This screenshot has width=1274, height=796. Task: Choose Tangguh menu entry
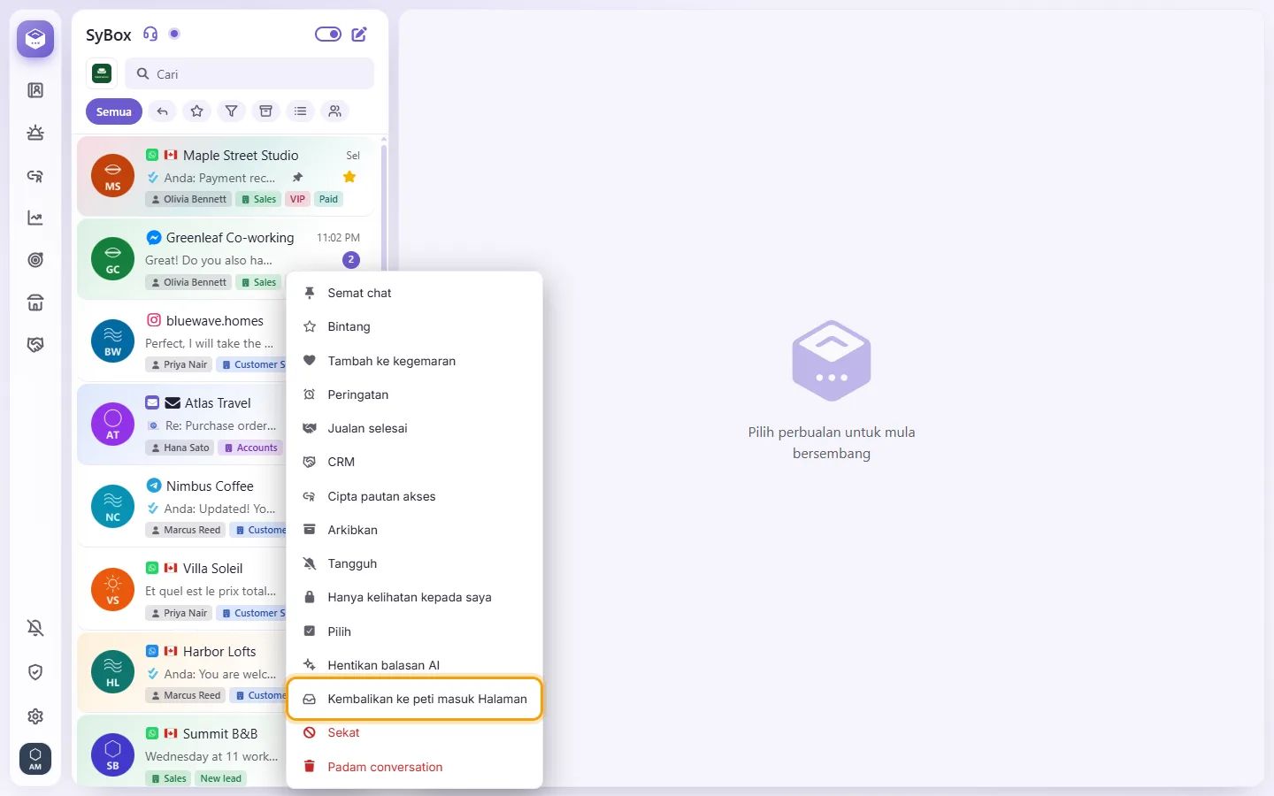(x=414, y=563)
